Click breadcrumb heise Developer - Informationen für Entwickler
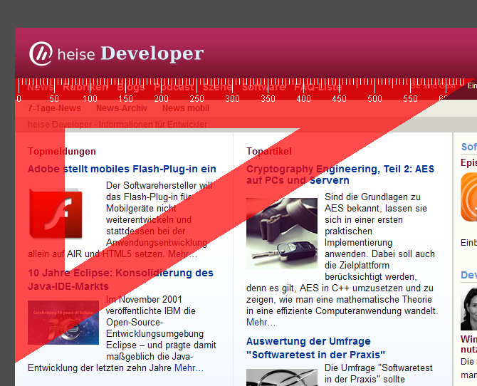 (117, 124)
